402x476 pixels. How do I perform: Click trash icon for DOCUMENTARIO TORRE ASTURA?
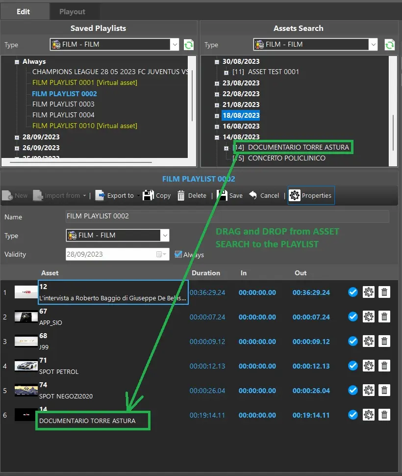click(385, 415)
